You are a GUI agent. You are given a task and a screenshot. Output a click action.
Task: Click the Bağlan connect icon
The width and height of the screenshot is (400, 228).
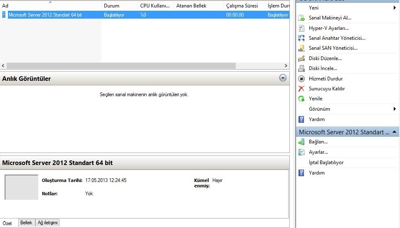[301, 142]
